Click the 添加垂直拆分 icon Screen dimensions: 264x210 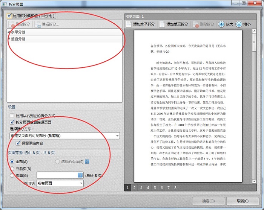[x=162, y=24]
